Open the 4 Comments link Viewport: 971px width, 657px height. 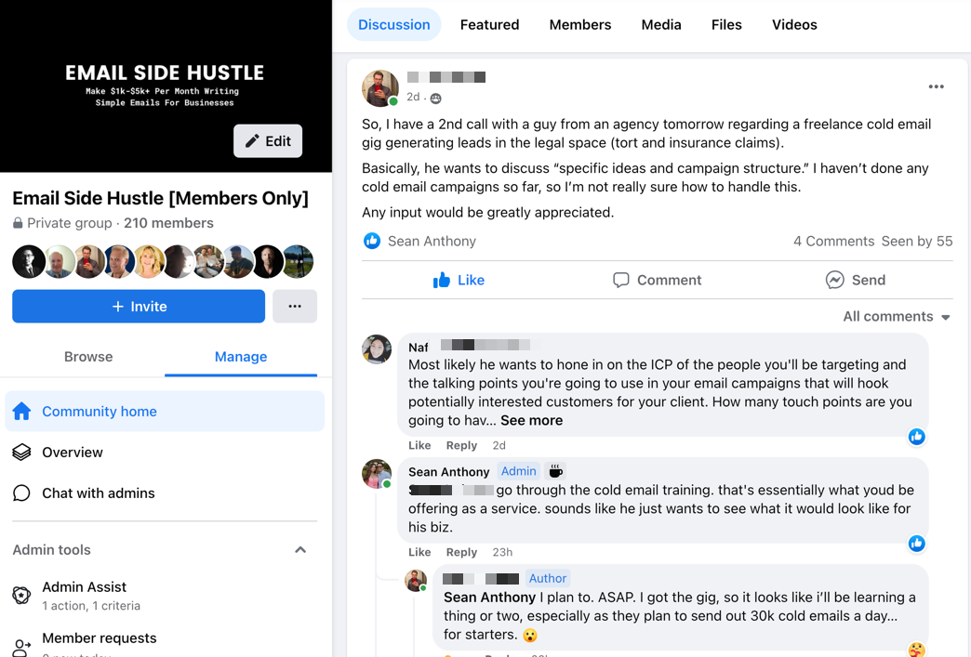pos(833,241)
